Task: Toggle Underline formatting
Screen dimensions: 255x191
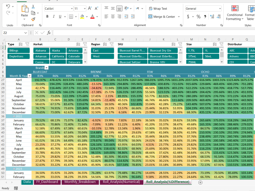Action: pos(60,16)
